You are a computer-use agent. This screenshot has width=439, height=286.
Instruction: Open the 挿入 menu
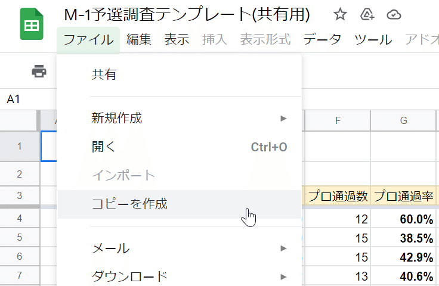(x=215, y=39)
